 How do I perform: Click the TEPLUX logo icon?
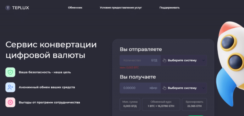(x=8, y=8)
